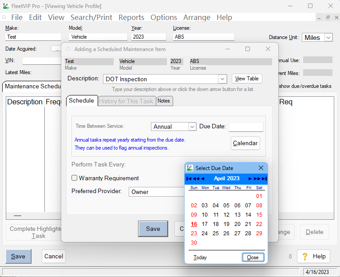Click the Today button in calendar
The width and height of the screenshot is (340, 277).
click(200, 257)
